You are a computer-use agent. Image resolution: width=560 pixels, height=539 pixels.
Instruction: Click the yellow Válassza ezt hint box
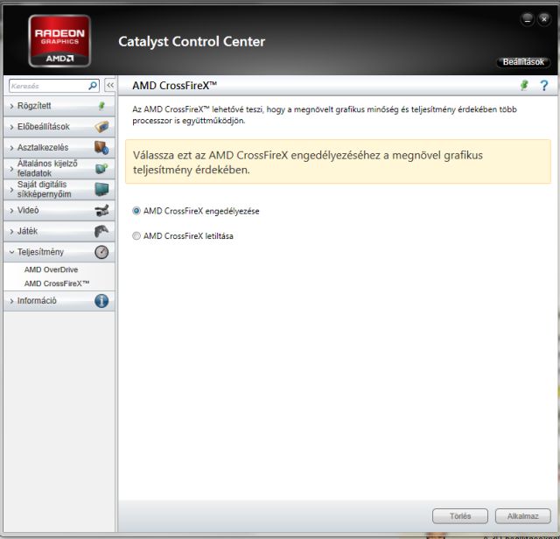[338, 162]
